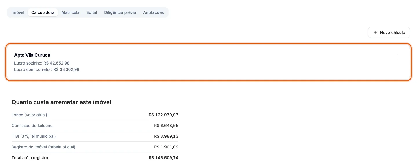Select the Apto Vila Curuca card title
This screenshot has height=162, width=417.
click(x=32, y=55)
